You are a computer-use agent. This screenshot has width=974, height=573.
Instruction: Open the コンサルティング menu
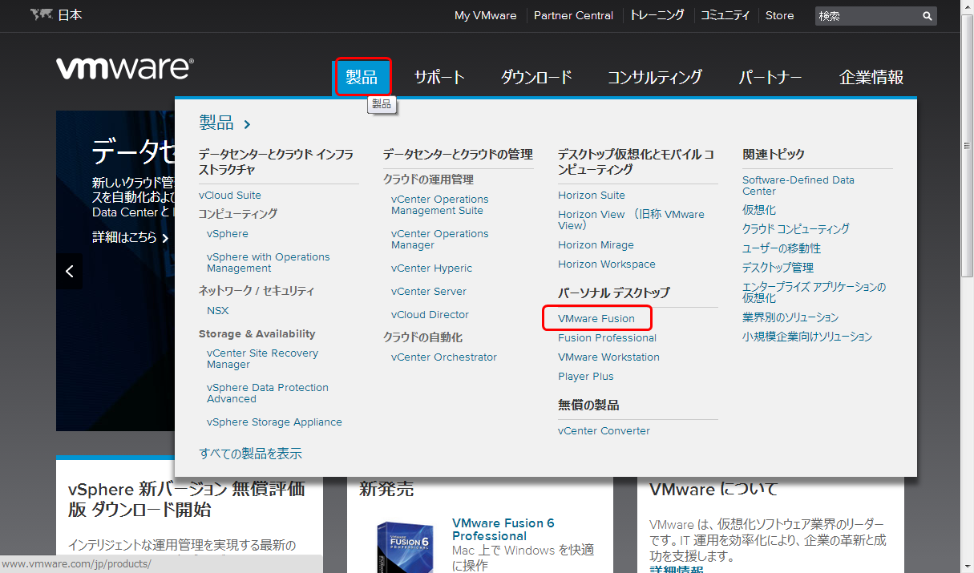[655, 77]
